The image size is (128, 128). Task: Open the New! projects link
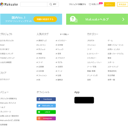(x=2, y=45)
